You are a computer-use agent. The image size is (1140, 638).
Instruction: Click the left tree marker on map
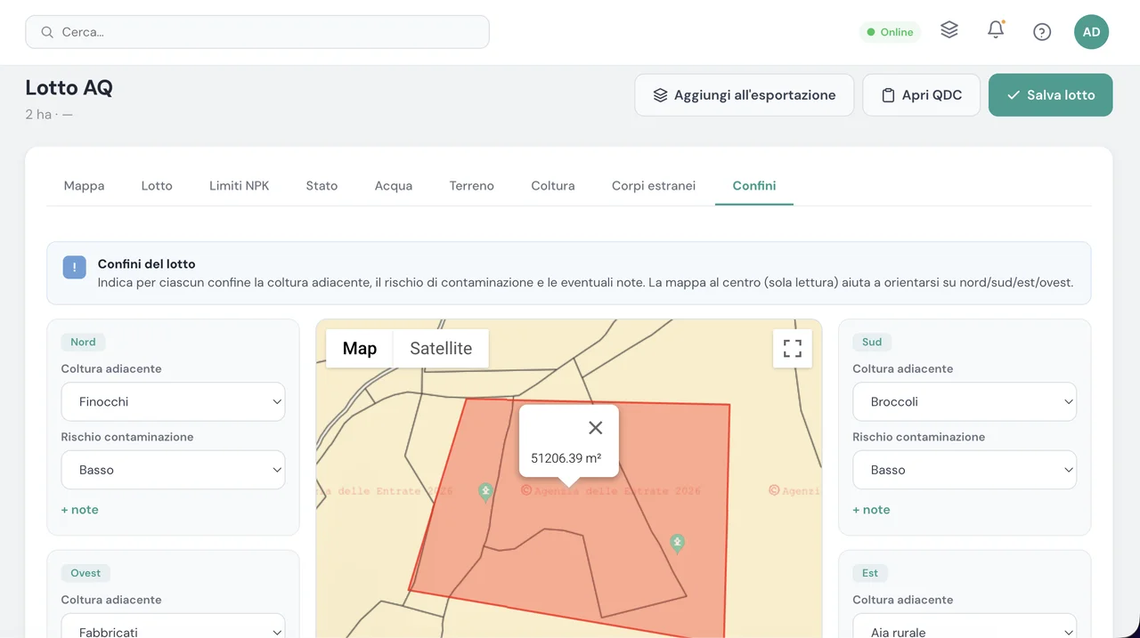coord(485,493)
